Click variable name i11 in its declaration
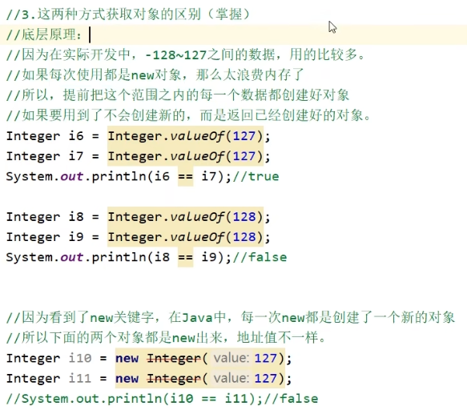The image size is (467, 410). (80, 379)
